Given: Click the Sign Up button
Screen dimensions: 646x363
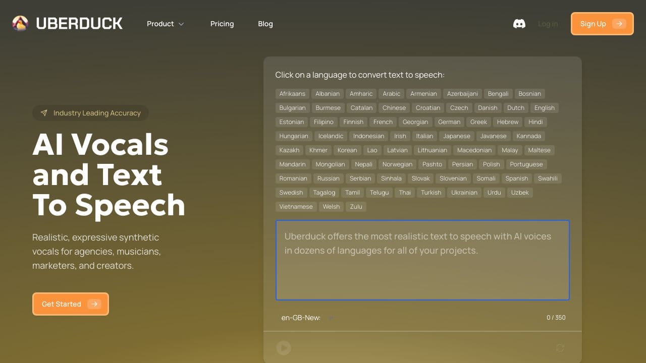Looking at the screenshot, I should click(602, 24).
